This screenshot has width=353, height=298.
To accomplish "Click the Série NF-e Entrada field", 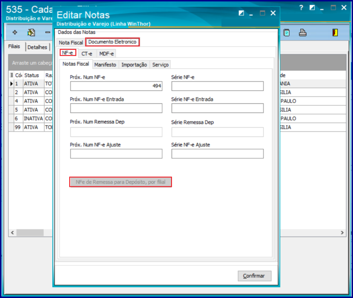I will point(217,108).
